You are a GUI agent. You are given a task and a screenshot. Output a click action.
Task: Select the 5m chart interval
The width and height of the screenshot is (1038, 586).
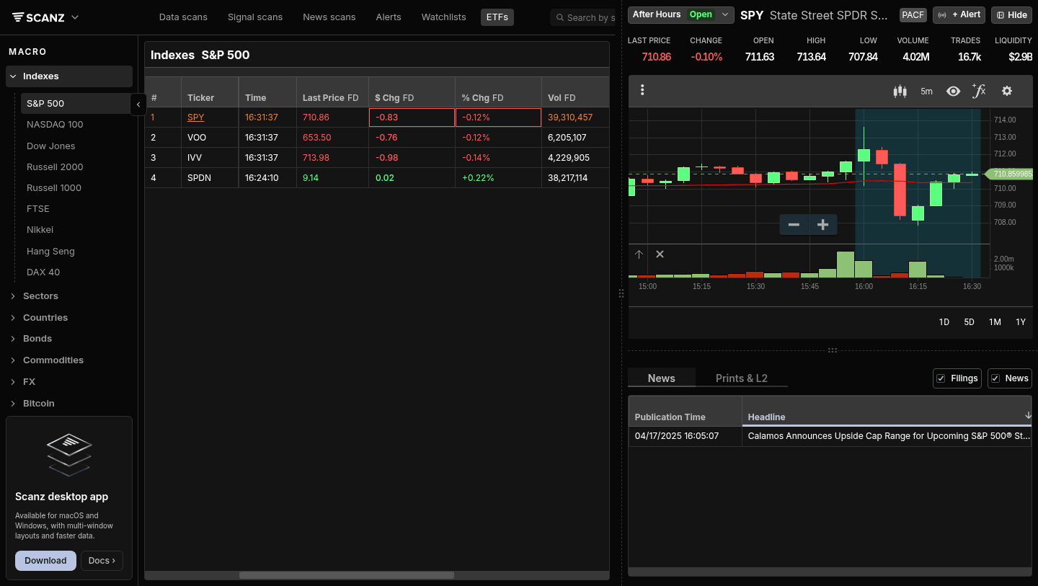[926, 91]
